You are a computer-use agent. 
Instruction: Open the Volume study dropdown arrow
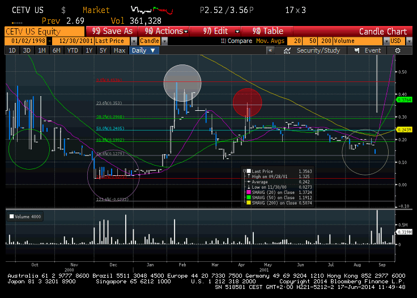386,41
